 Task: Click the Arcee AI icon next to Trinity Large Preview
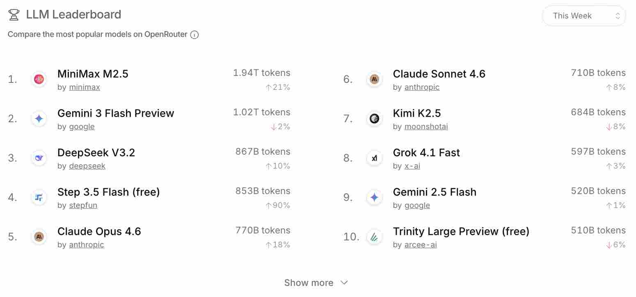click(x=374, y=237)
